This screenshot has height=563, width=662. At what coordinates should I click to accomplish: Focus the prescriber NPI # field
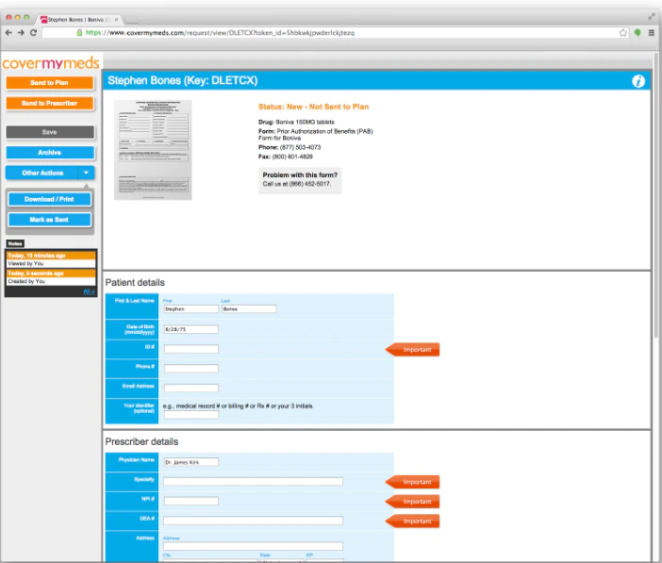[191, 501]
